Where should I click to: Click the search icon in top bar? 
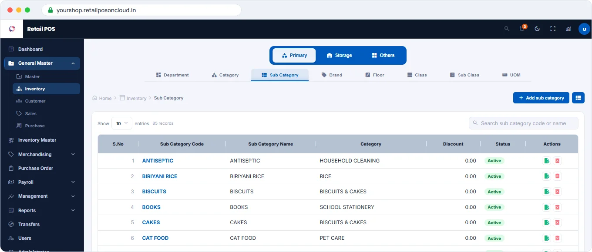pyautogui.click(x=507, y=29)
